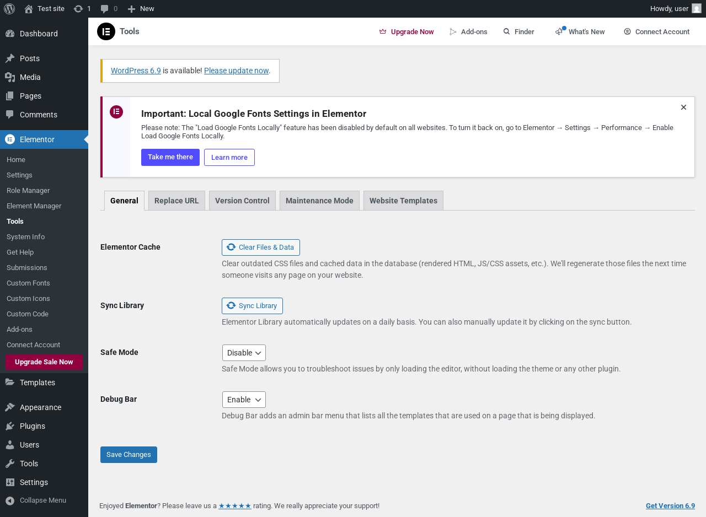706x517 pixels.
Task: Click the updates icon in admin bar
Action: [x=79, y=9]
